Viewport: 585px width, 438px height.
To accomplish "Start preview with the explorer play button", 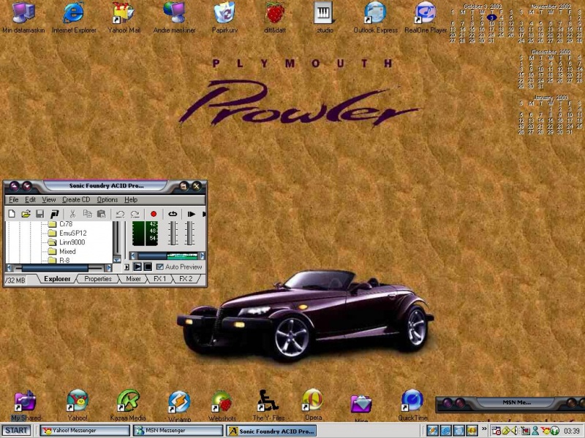I will pyautogui.click(x=137, y=267).
